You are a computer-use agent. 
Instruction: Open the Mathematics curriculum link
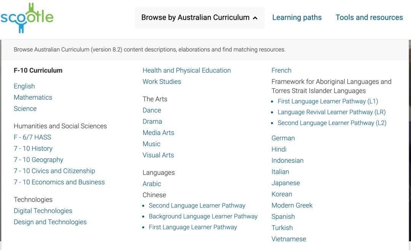[33, 97]
